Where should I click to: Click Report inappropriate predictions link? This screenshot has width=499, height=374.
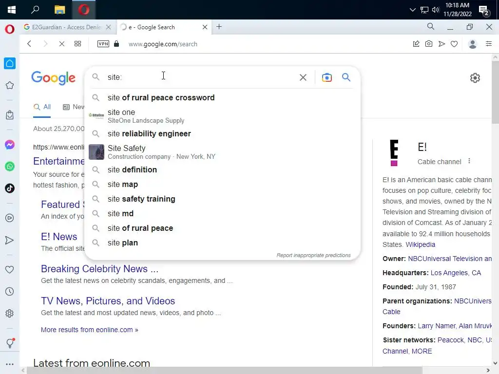pos(313,255)
